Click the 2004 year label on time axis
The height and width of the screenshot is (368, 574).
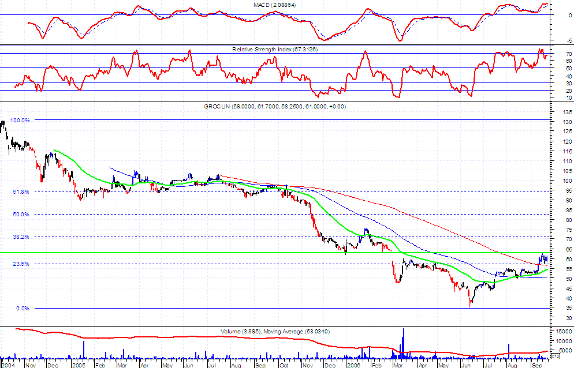(x=8, y=365)
